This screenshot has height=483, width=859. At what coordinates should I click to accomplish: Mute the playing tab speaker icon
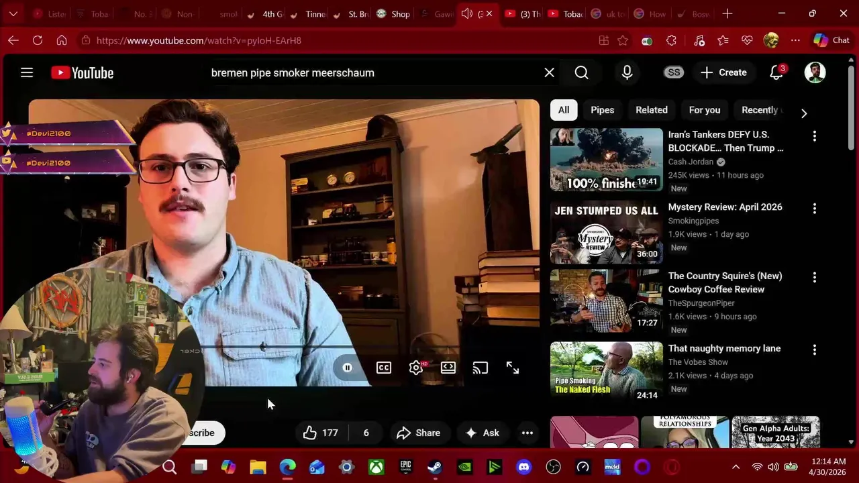[x=467, y=13]
